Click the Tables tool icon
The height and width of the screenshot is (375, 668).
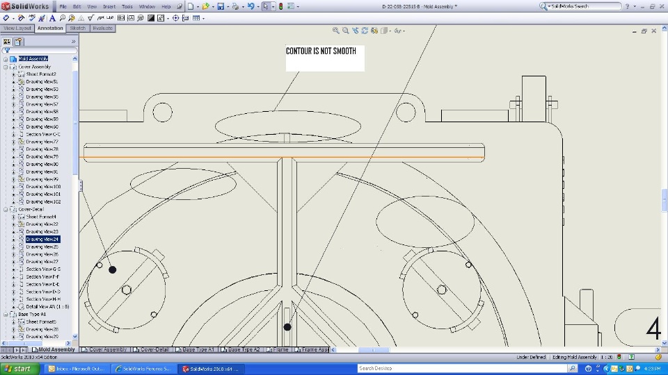click(x=196, y=18)
